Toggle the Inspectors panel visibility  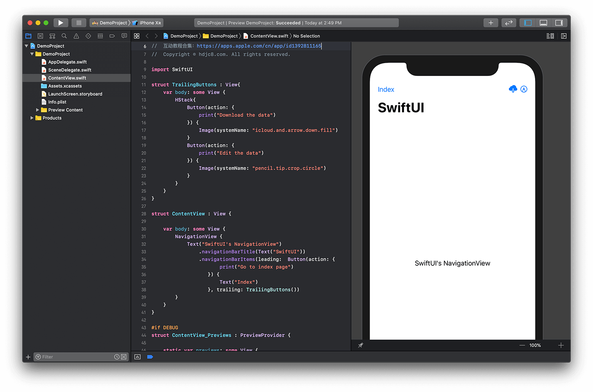pyautogui.click(x=559, y=23)
